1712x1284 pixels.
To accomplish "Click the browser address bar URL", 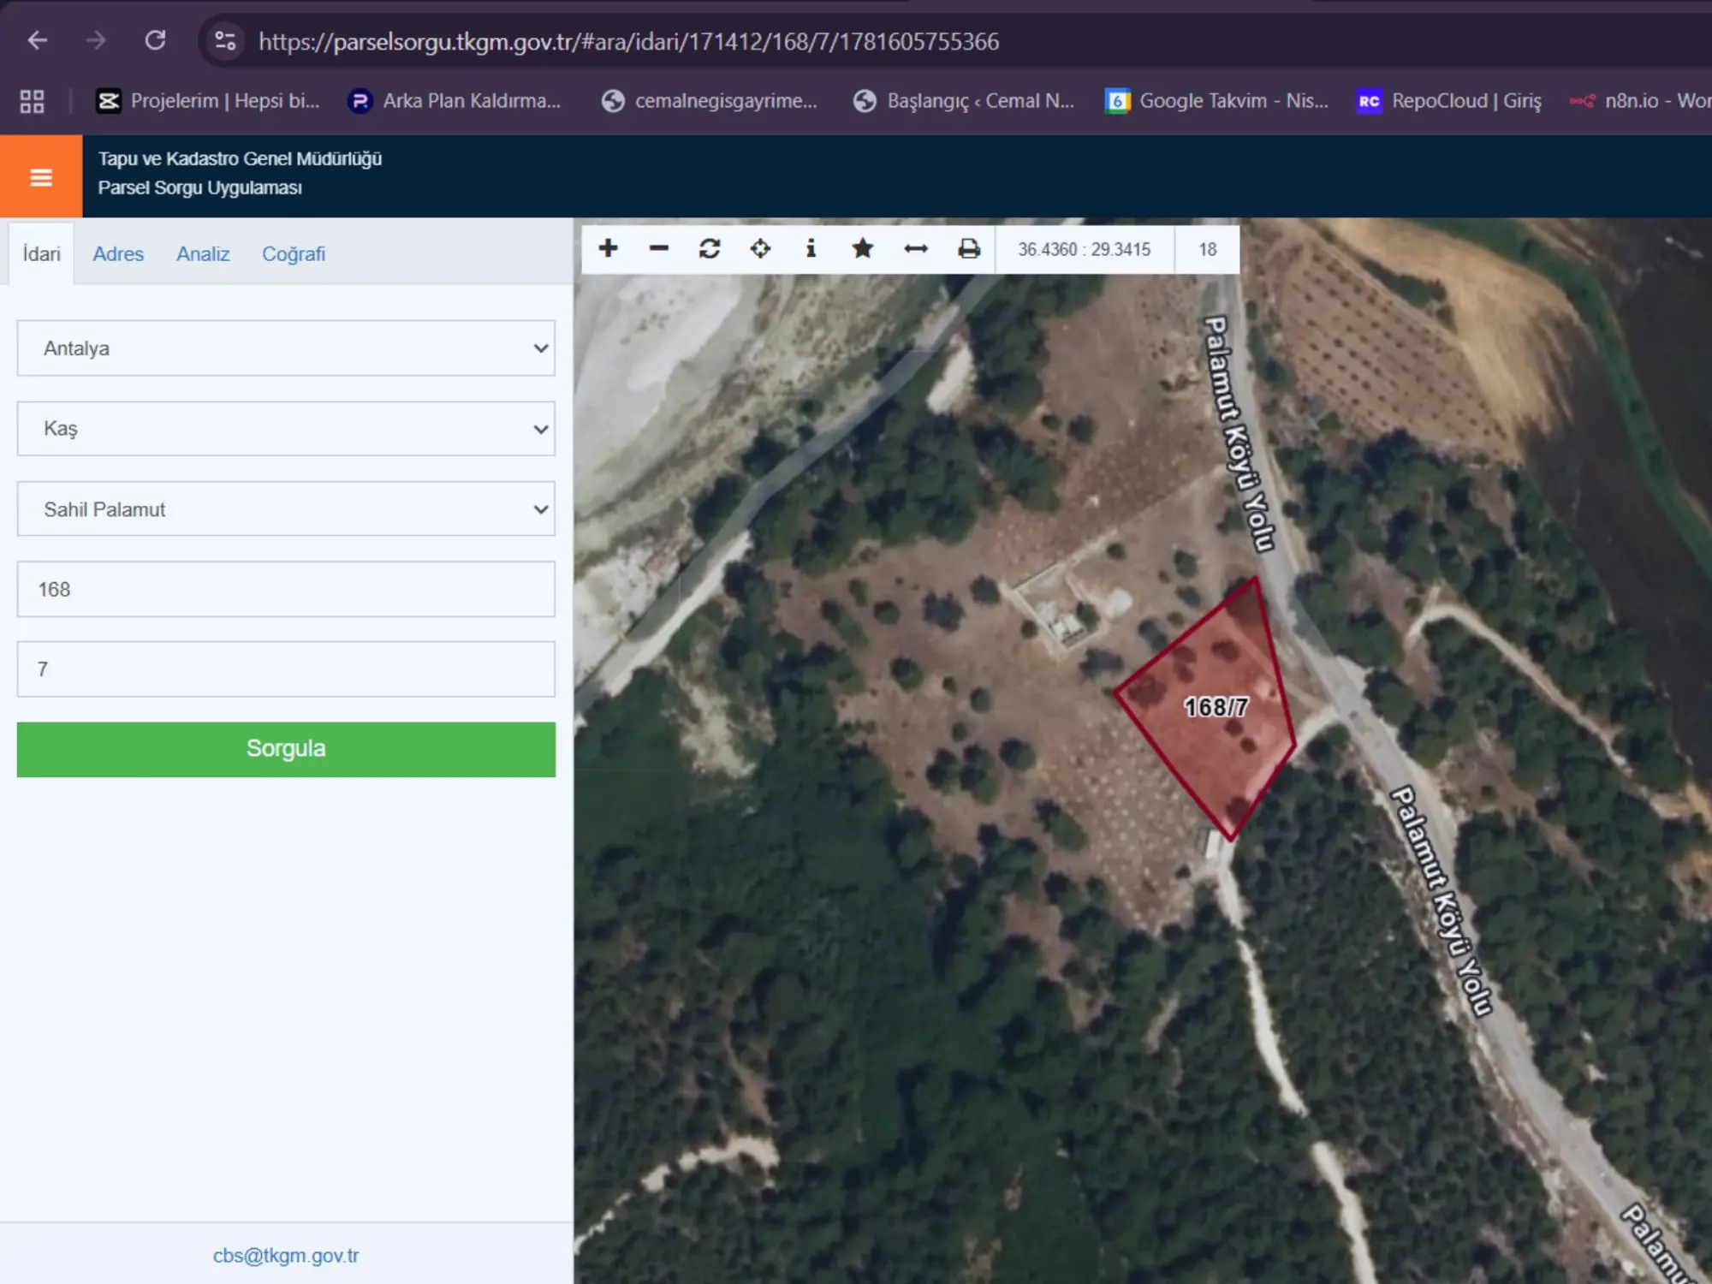I will (628, 41).
